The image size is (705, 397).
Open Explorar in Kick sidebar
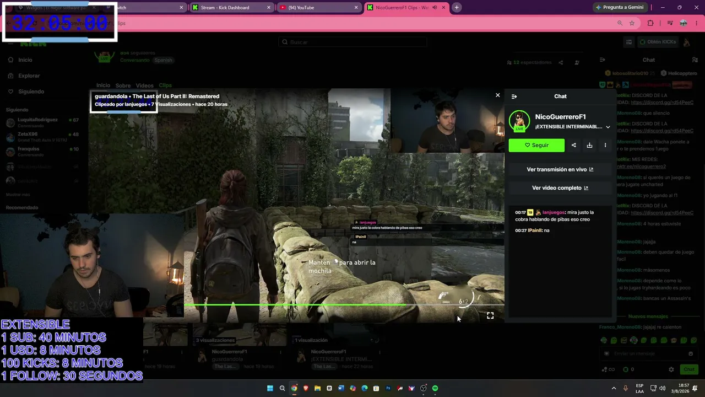point(29,76)
